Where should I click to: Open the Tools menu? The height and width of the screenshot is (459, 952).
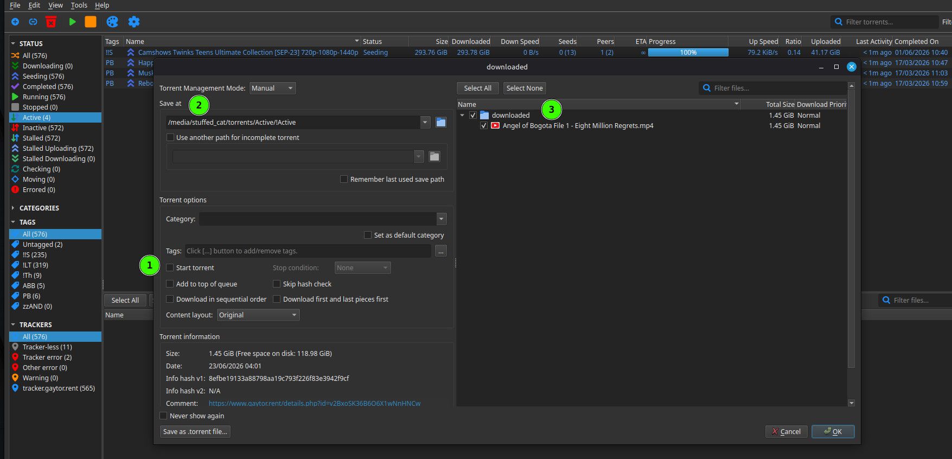click(79, 5)
